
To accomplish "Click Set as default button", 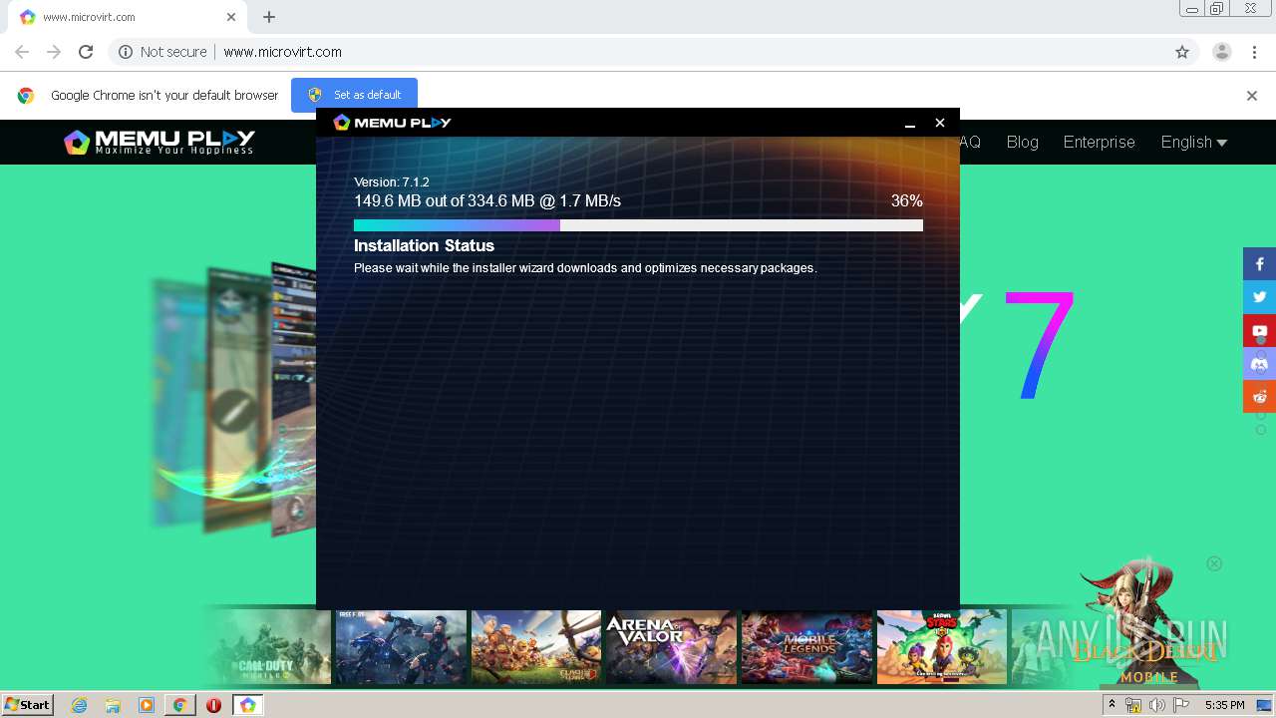I will [354, 95].
